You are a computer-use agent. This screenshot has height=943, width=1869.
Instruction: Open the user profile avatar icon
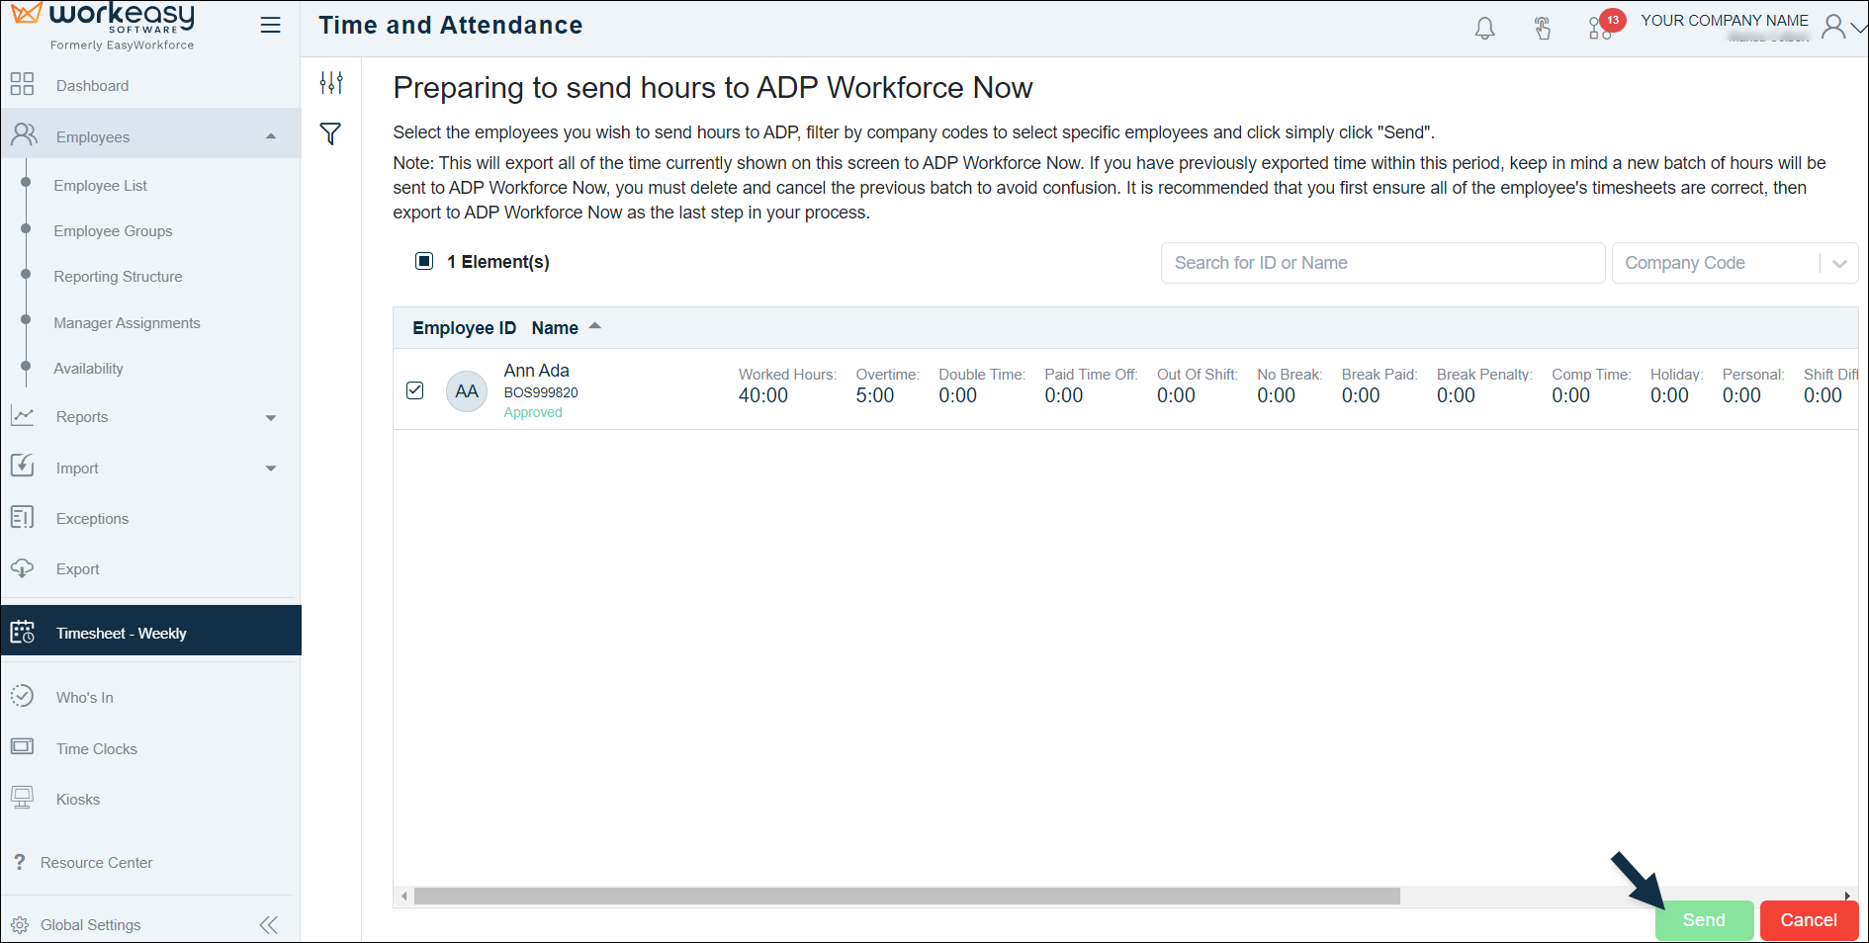(1833, 26)
